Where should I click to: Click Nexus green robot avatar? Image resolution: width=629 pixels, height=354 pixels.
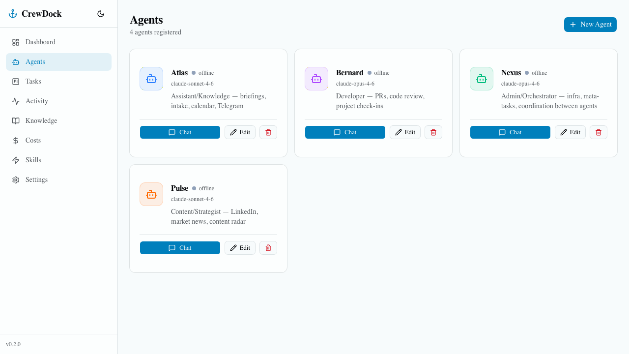click(482, 79)
